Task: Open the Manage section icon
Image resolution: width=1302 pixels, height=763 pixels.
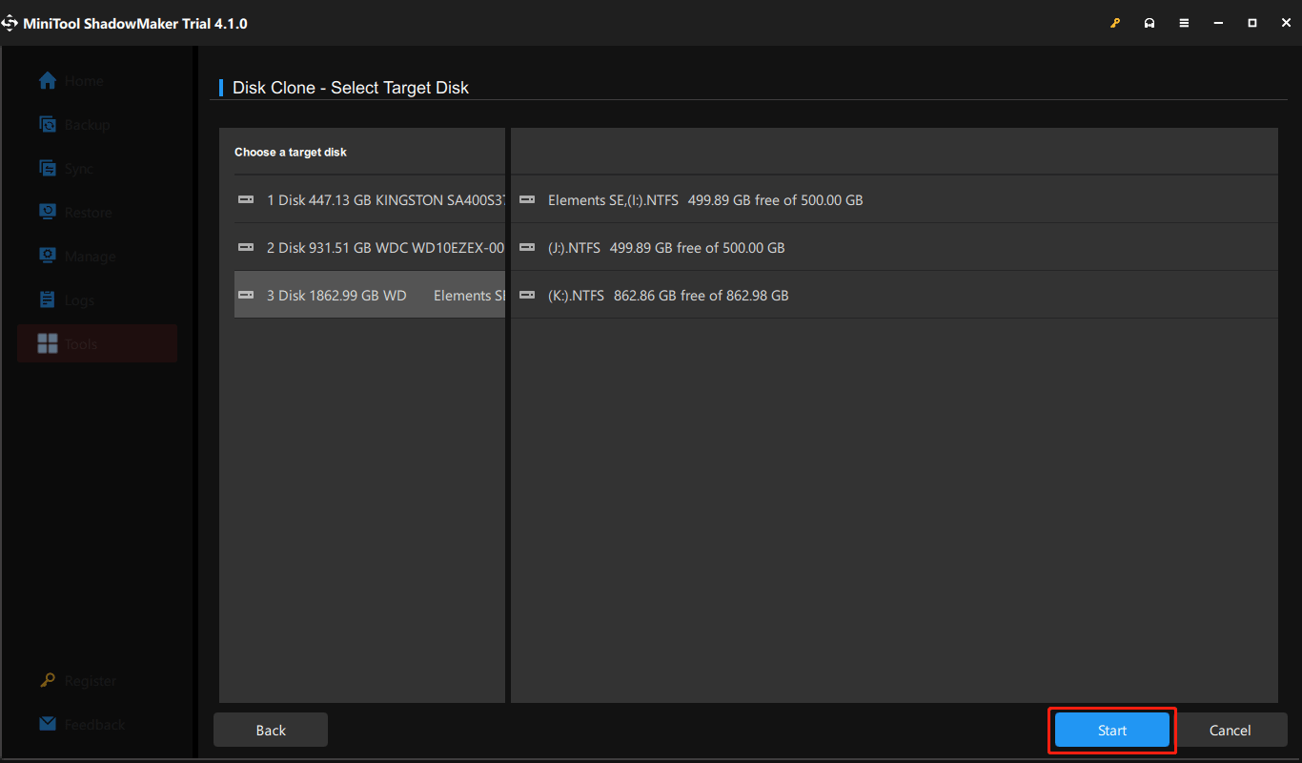Action: point(47,256)
